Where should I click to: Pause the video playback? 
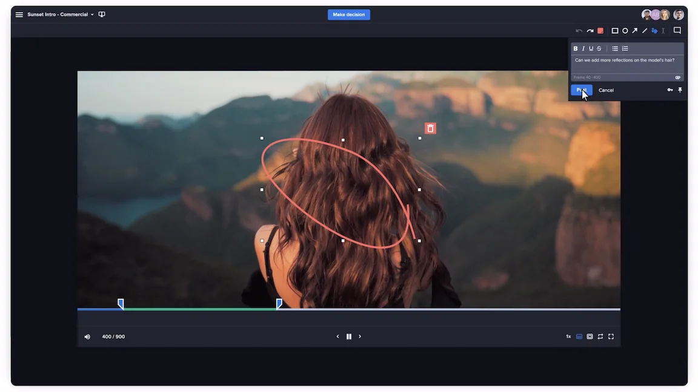[349, 336]
